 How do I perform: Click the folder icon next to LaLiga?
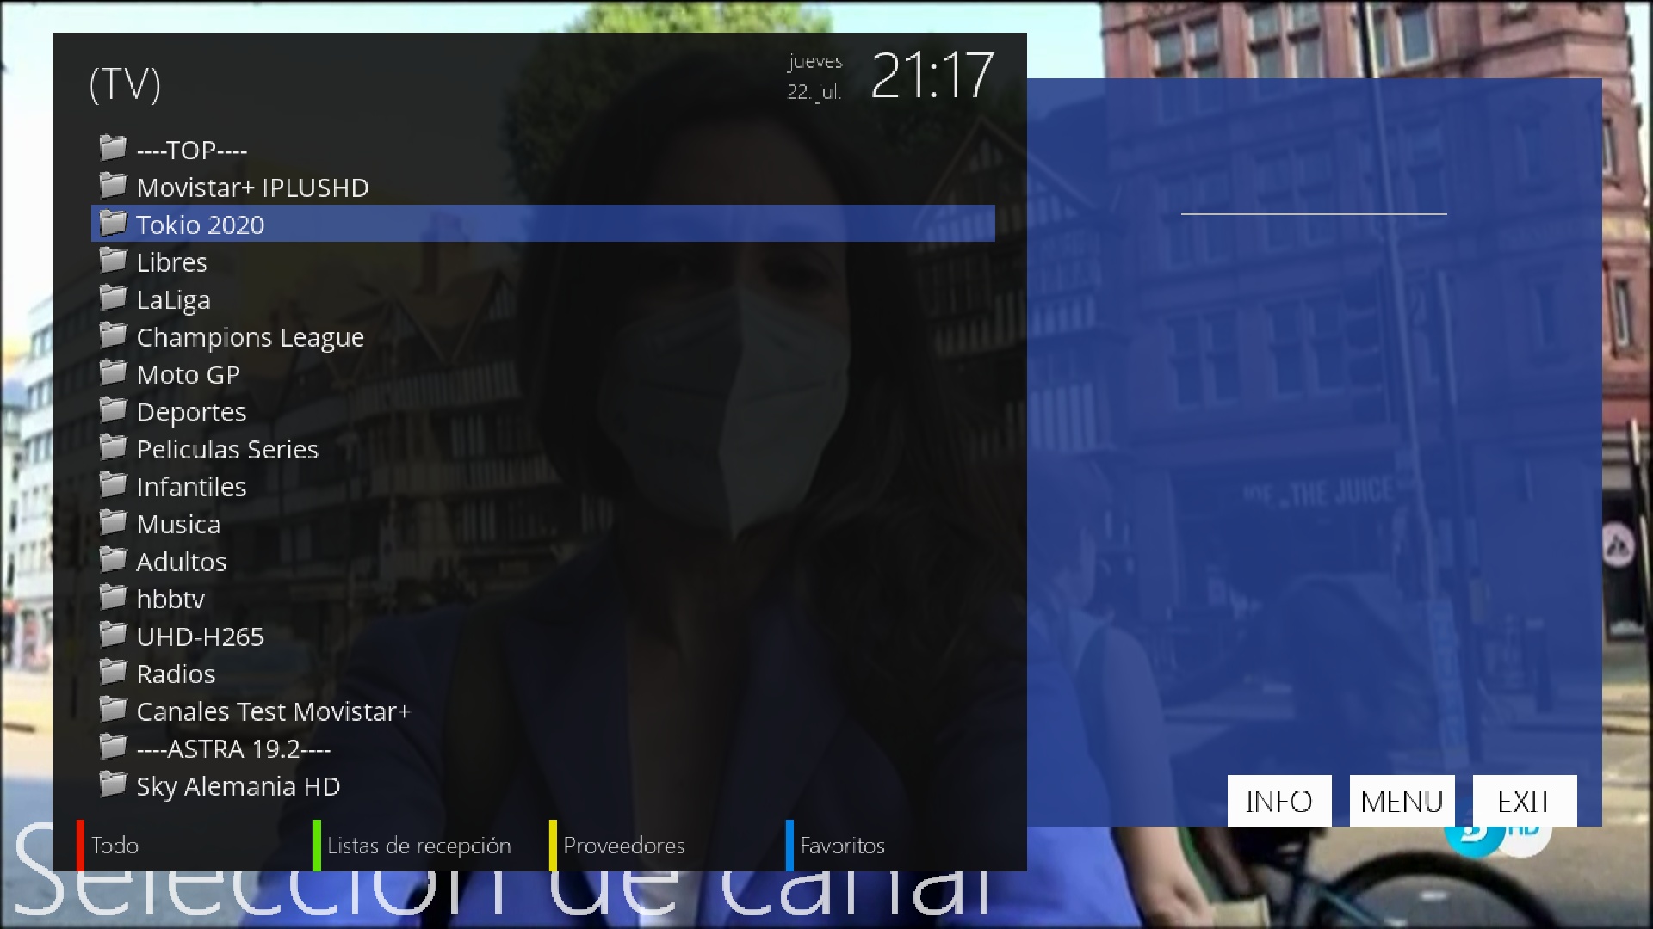[x=113, y=298]
